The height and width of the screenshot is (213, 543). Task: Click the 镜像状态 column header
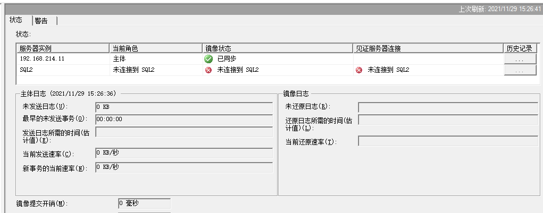pos(277,48)
